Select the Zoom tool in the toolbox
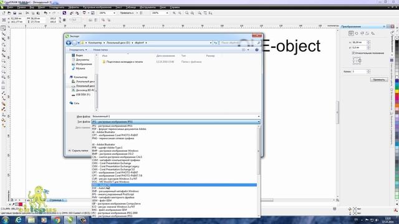The width and height of the screenshot is (399, 224). click(3, 45)
